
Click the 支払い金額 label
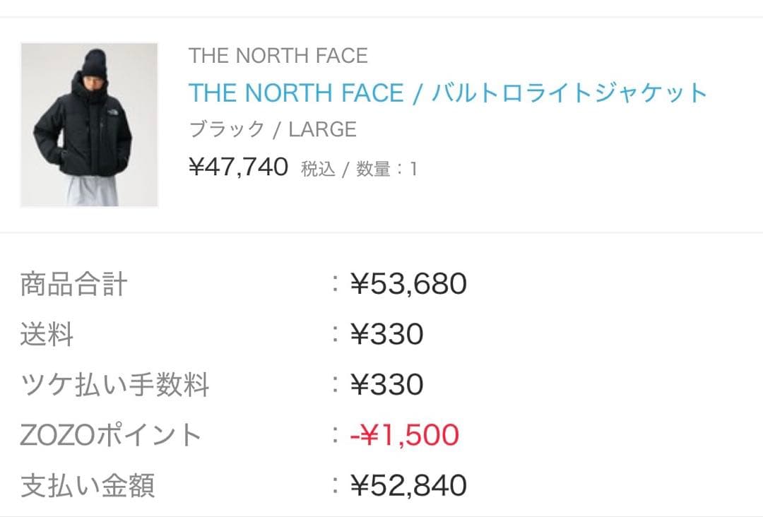tap(88, 486)
